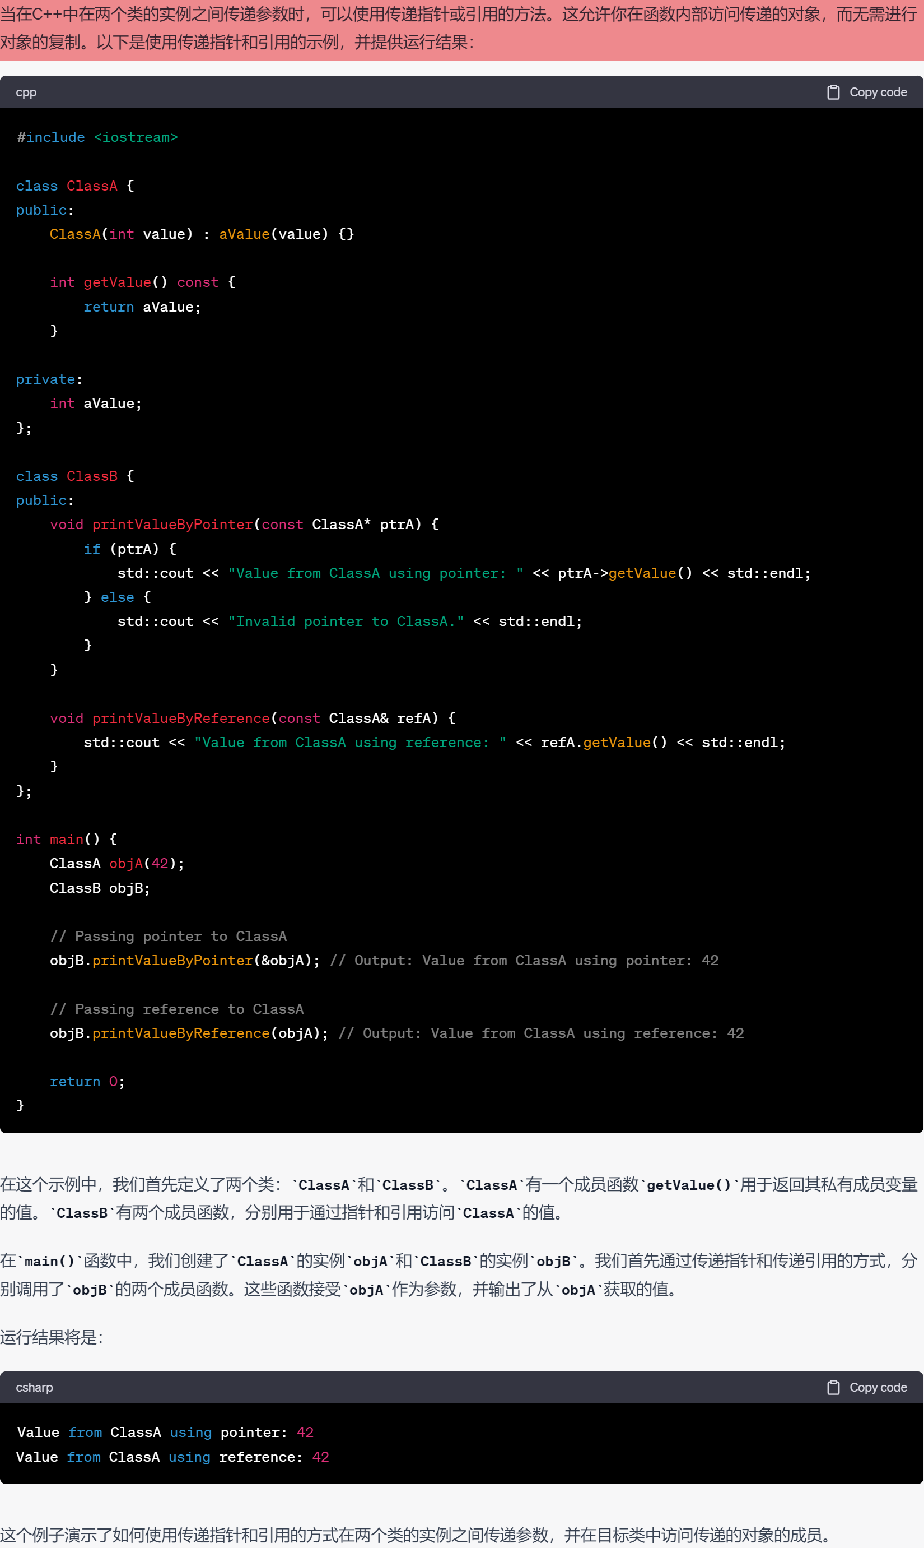
Task: Click the 'class ClassB {' line
Action: tap(76, 476)
